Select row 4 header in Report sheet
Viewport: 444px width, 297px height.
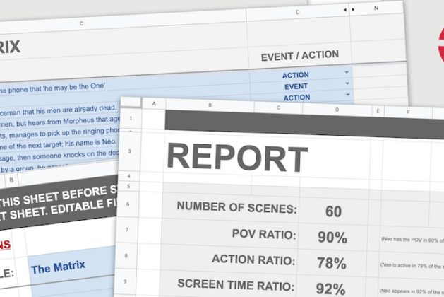tap(129, 176)
